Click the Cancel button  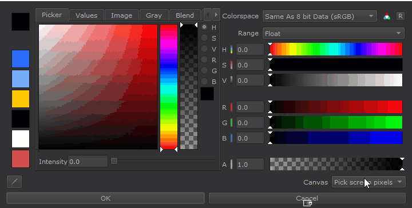[x=307, y=198]
